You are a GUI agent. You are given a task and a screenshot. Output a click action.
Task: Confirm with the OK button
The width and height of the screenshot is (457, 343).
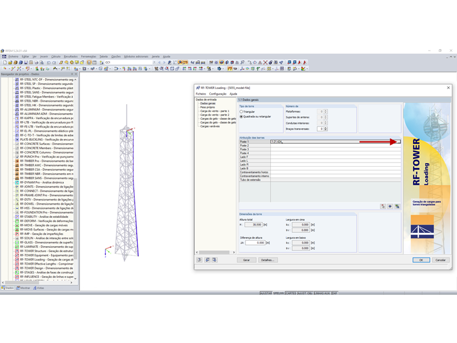(x=421, y=260)
